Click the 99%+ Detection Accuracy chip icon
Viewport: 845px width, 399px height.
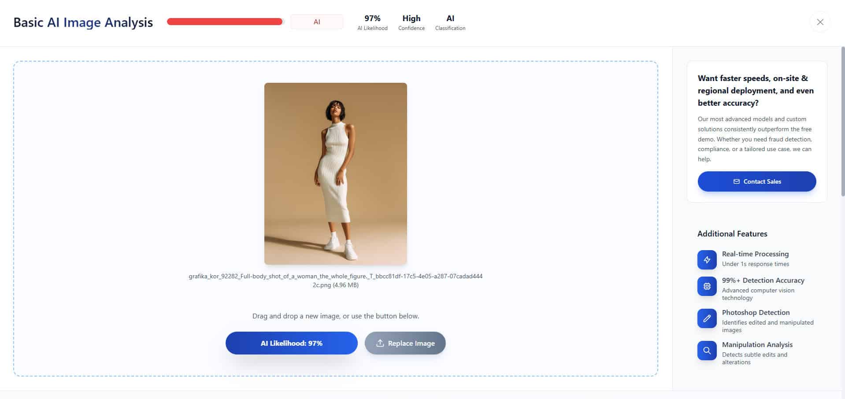pyautogui.click(x=707, y=286)
